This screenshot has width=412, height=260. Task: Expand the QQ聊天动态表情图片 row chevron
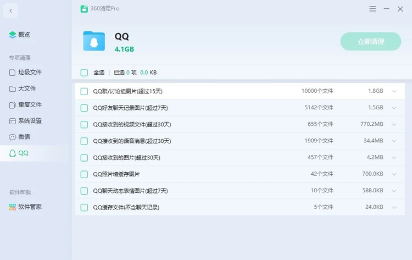[394, 191]
